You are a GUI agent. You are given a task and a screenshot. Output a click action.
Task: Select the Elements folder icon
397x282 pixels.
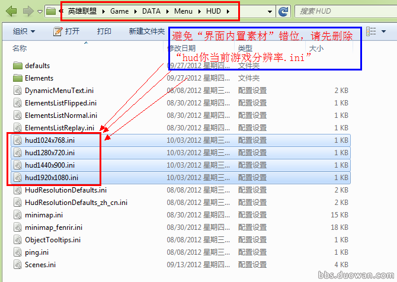17,78
